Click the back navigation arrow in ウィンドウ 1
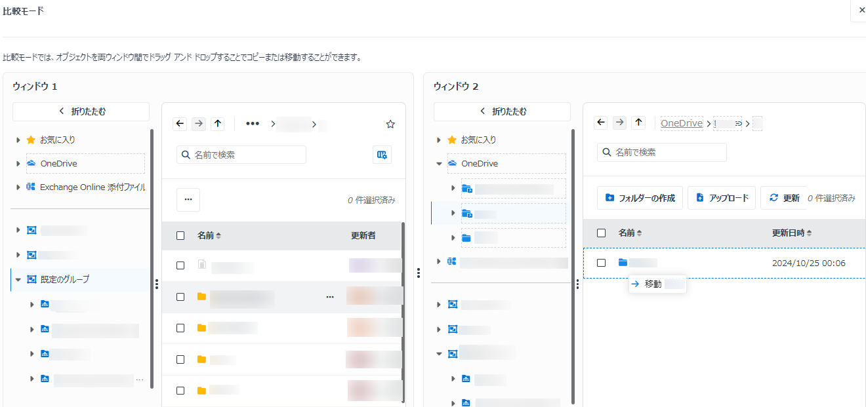866x407 pixels. point(180,123)
